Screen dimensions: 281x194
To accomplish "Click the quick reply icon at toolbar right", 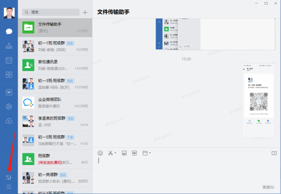I will pyautogui.click(x=274, y=153).
